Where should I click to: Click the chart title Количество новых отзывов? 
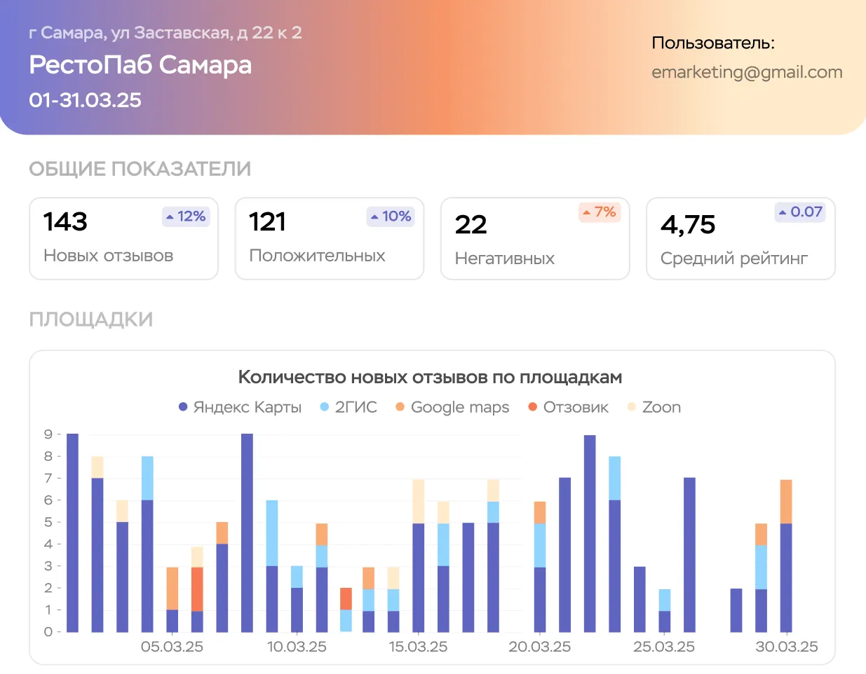pyautogui.click(x=430, y=377)
